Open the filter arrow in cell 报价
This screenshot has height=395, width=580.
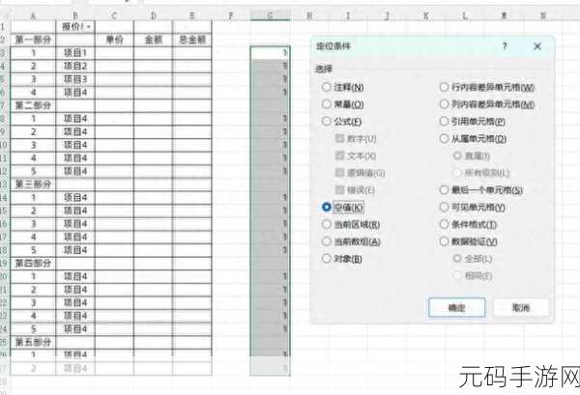click(89, 27)
